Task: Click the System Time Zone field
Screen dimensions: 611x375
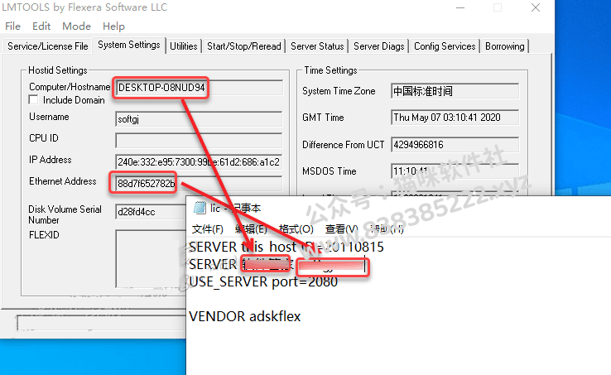Action: coord(455,91)
